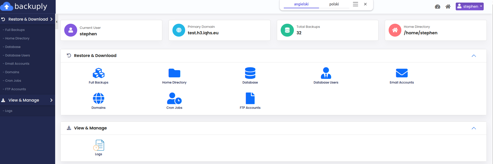Click the Database stack icon
The height and width of the screenshot is (164, 493).
click(x=250, y=73)
